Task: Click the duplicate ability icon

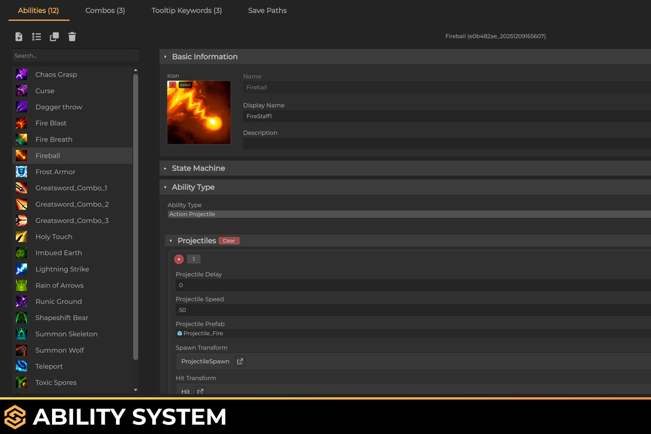Action: 54,36
